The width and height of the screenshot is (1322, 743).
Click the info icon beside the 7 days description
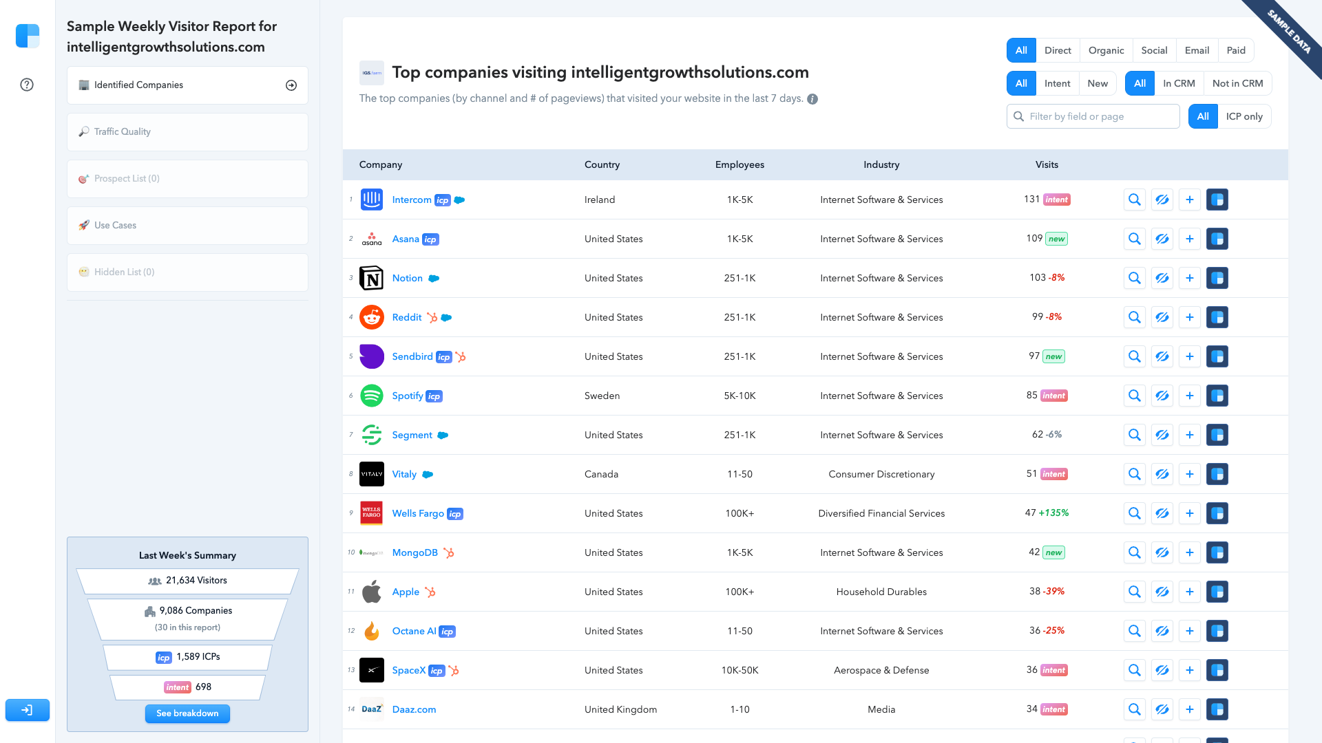812,99
